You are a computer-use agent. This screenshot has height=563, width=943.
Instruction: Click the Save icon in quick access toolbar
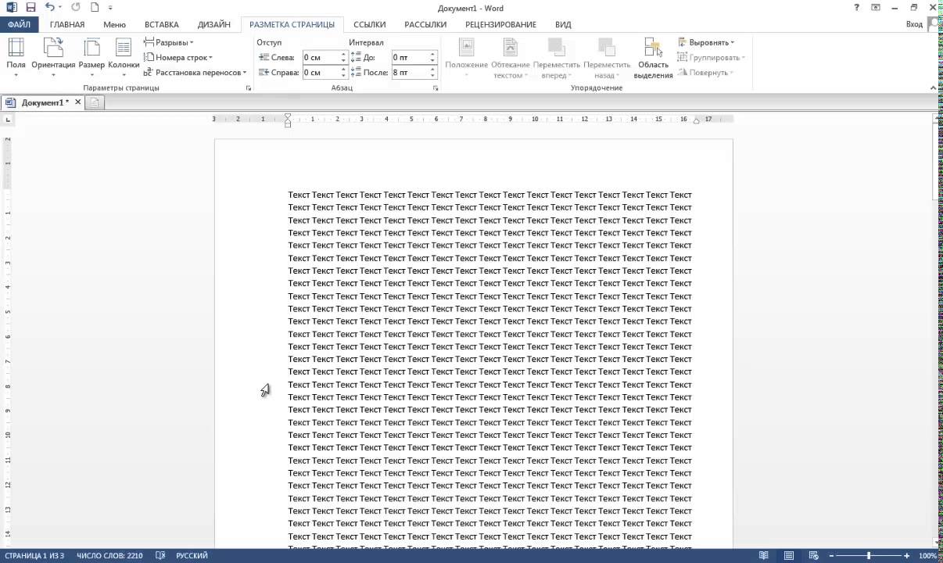click(30, 8)
